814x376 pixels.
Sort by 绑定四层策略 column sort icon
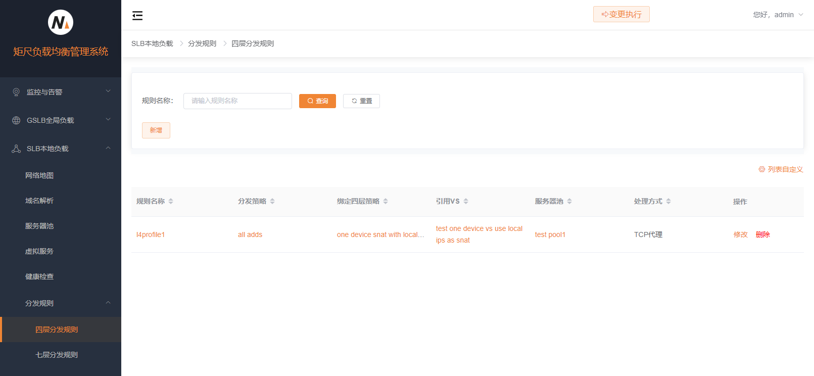pyautogui.click(x=386, y=201)
